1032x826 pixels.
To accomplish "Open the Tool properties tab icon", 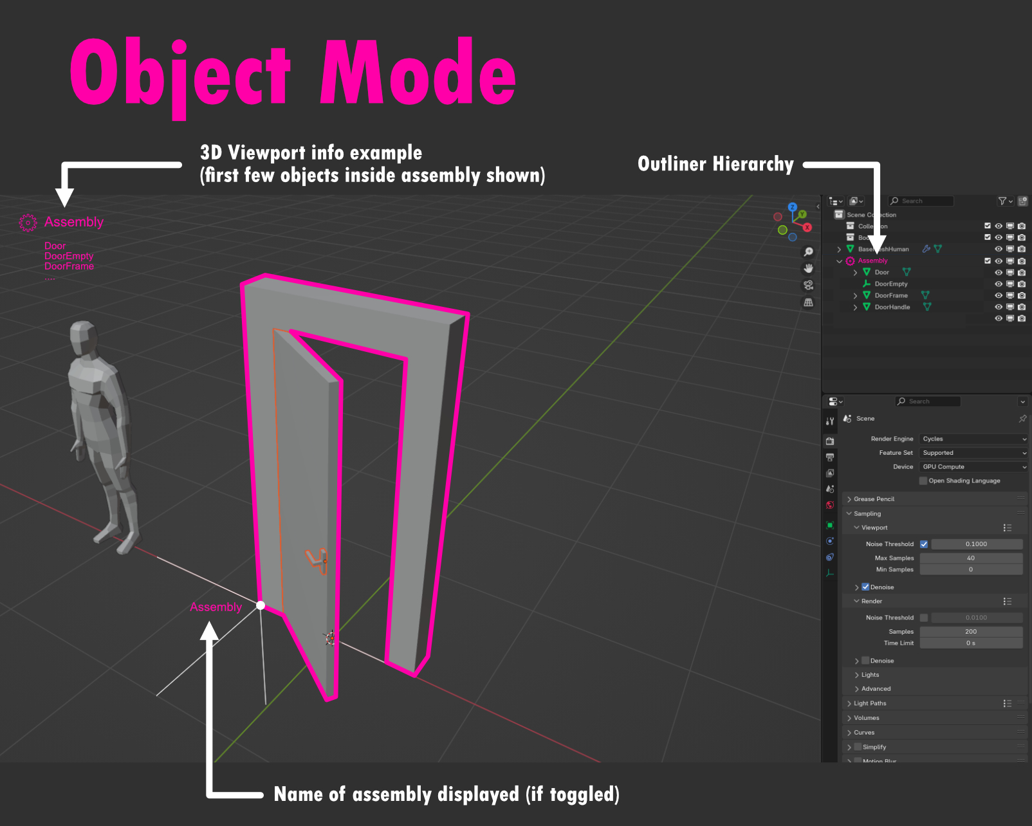I will 830,421.
